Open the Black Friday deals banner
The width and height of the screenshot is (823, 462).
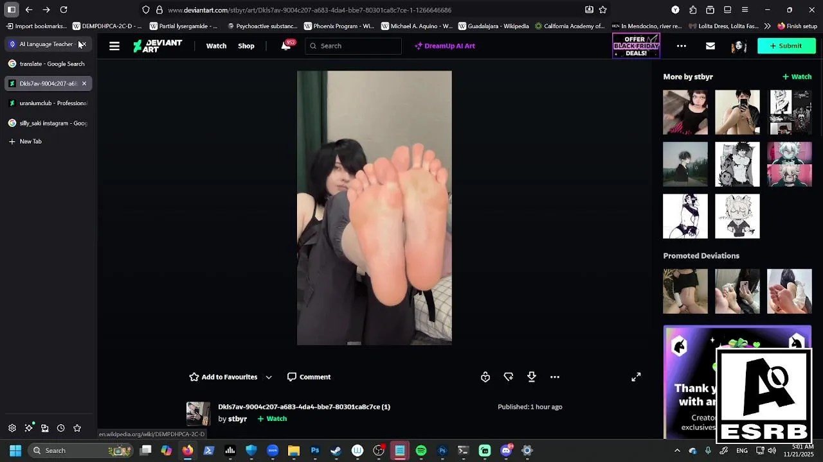[x=636, y=46]
